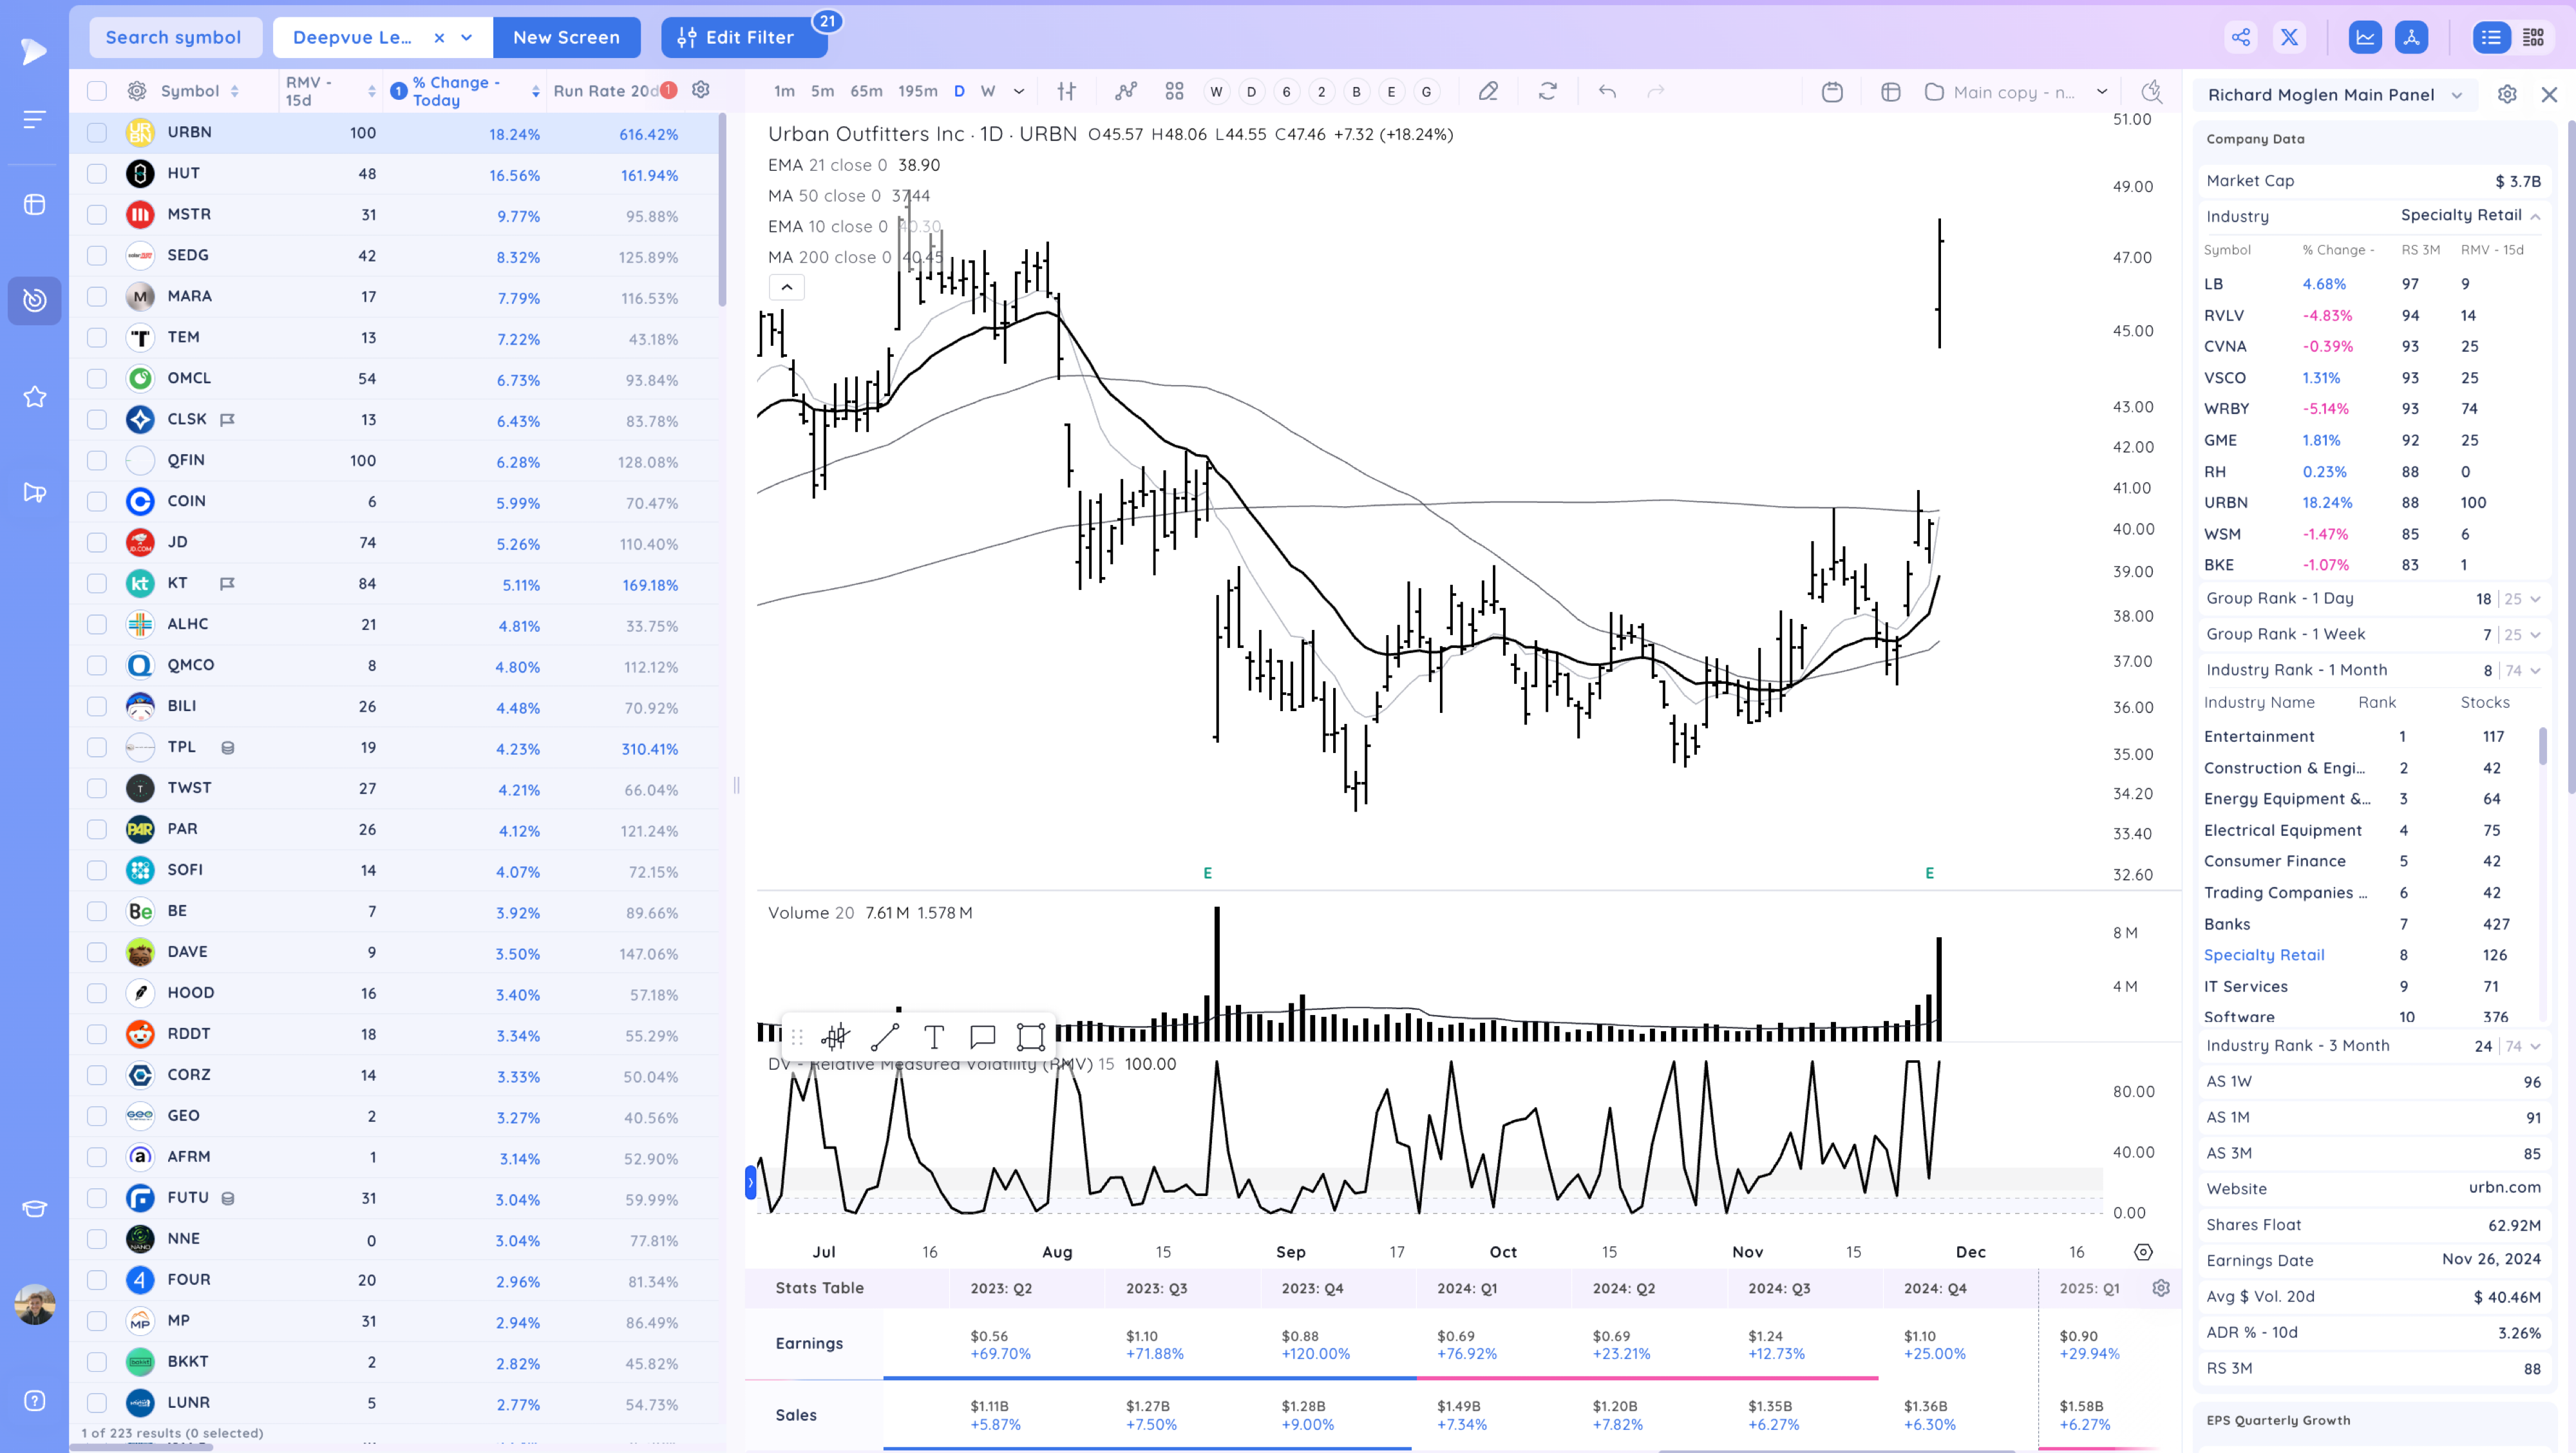Image resolution: width=2576 pixels, height=1453 pixels.
Task: Open the right panel settings gear
Action: click(x=2506, y=94)
